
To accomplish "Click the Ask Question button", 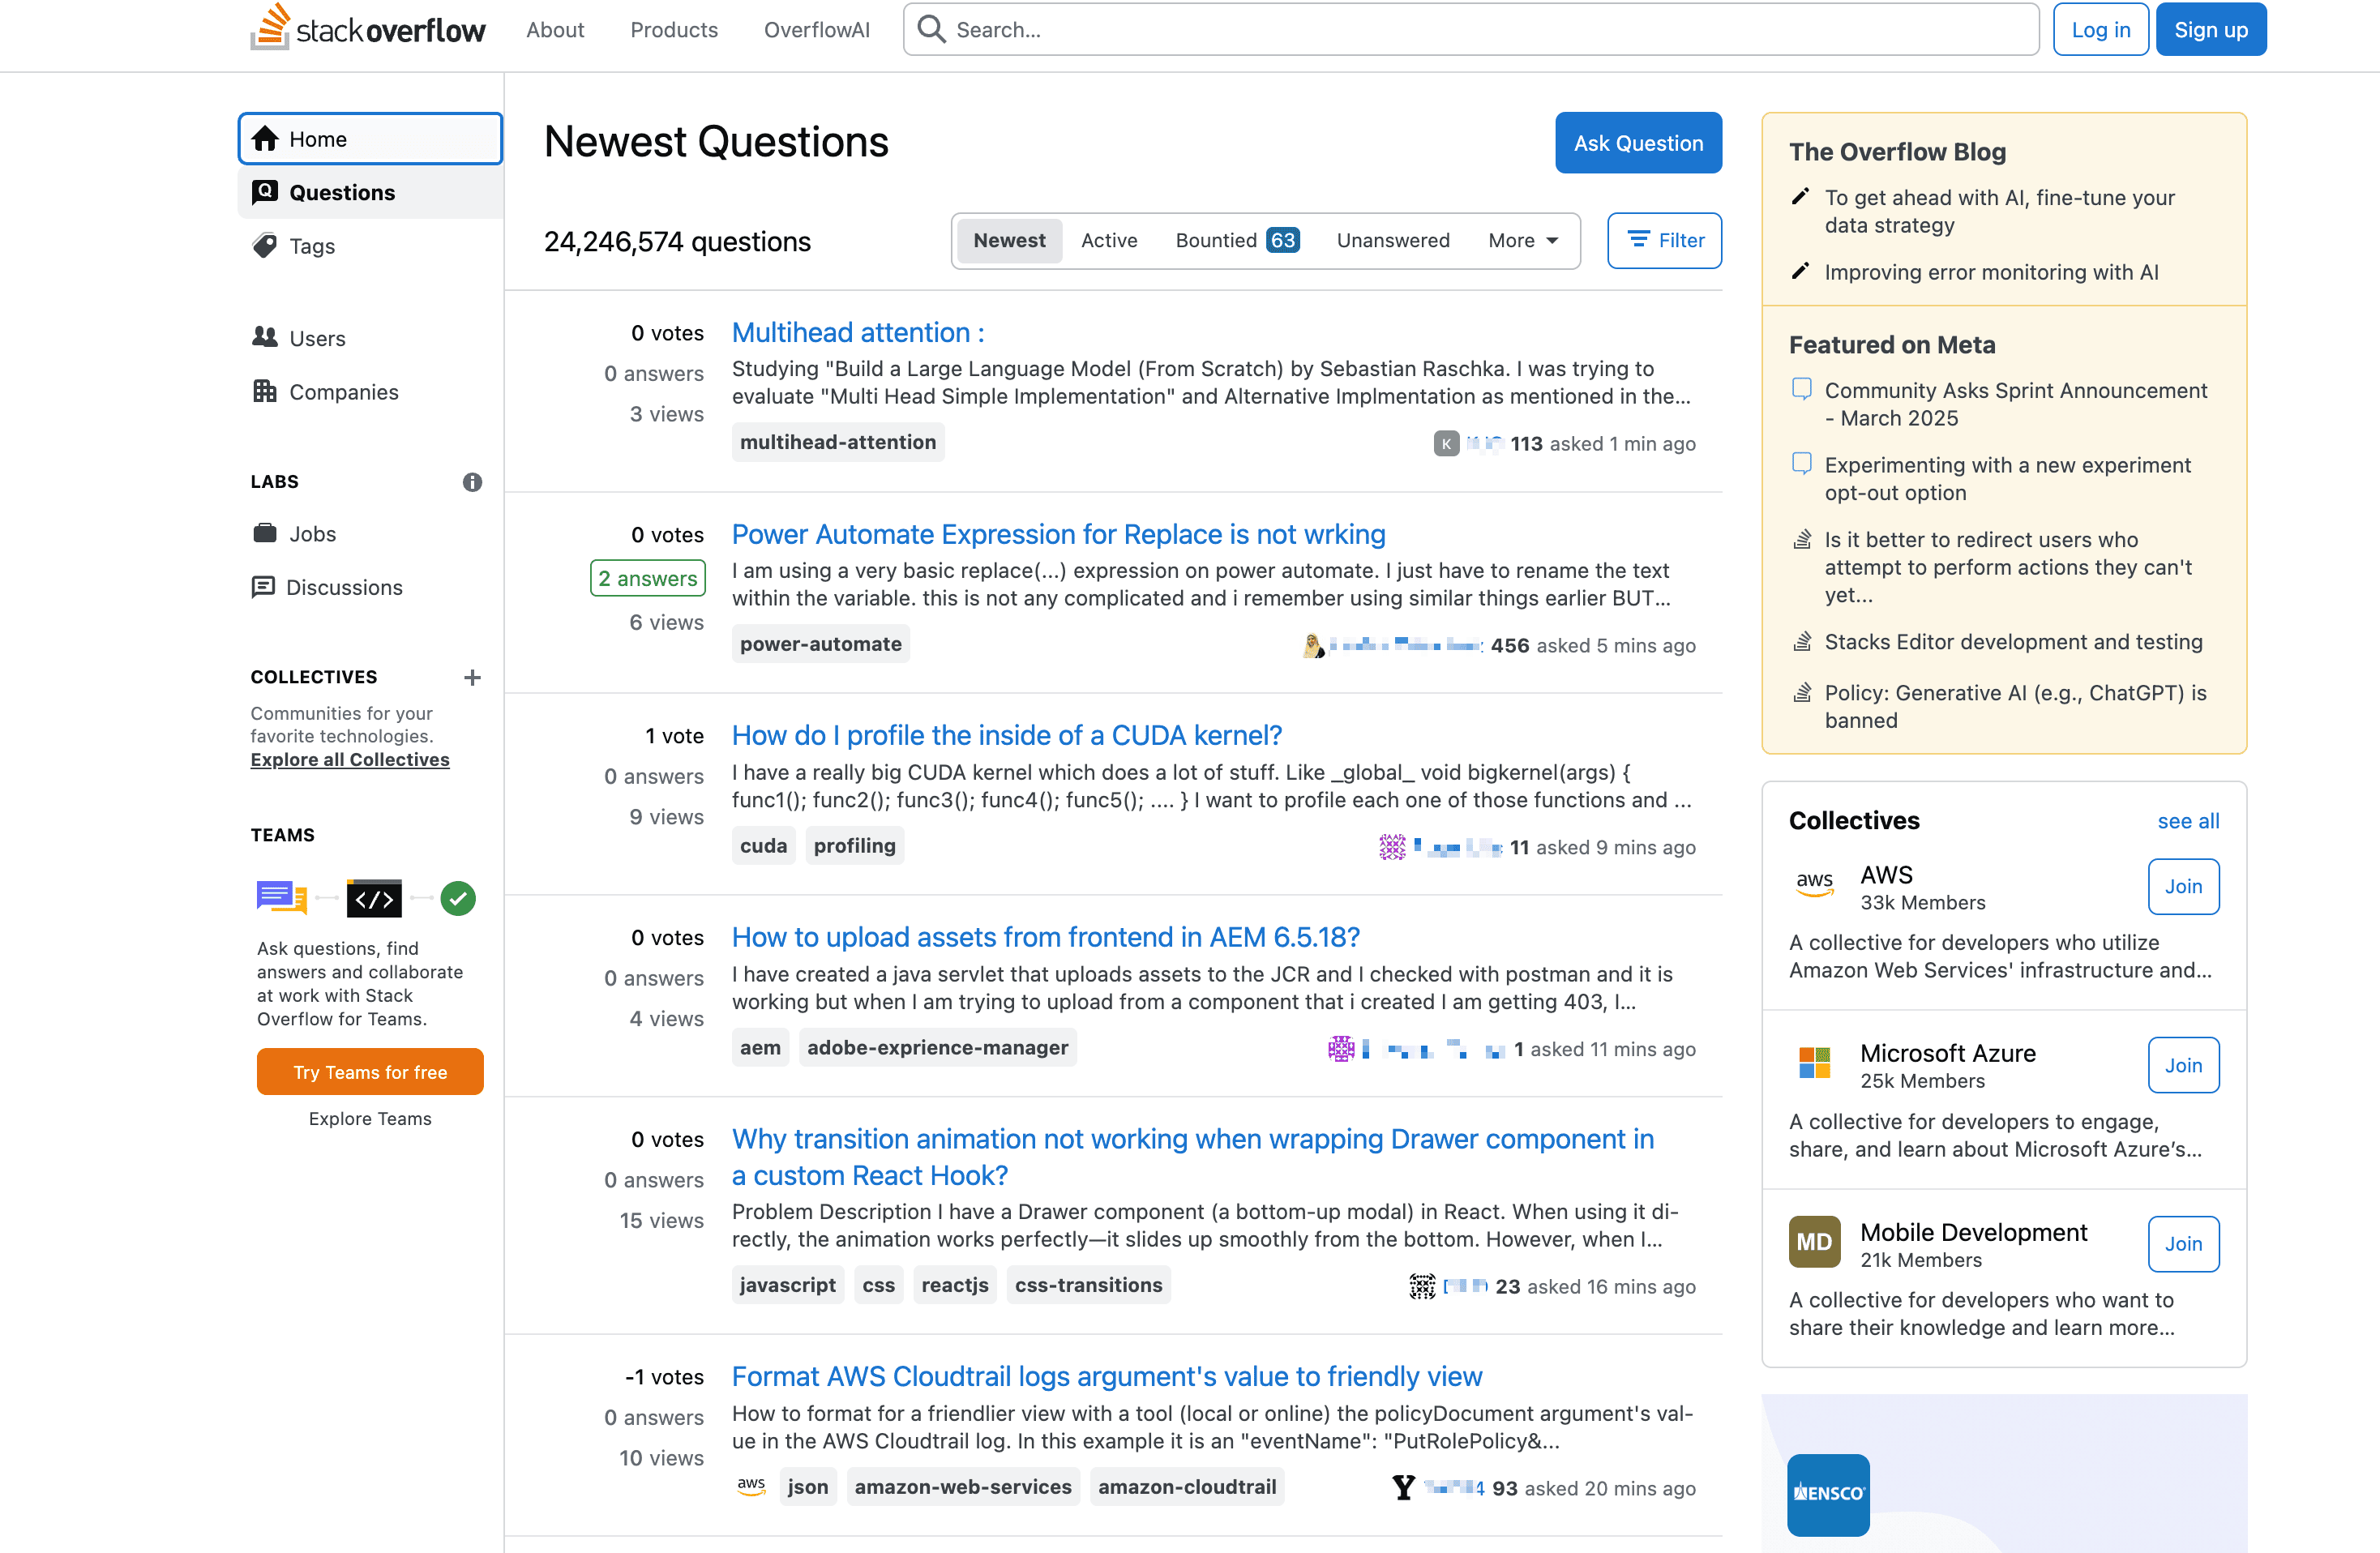I will (x=1637, y=143).
